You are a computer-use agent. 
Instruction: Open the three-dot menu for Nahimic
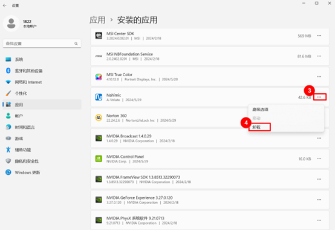click(320, 97)
